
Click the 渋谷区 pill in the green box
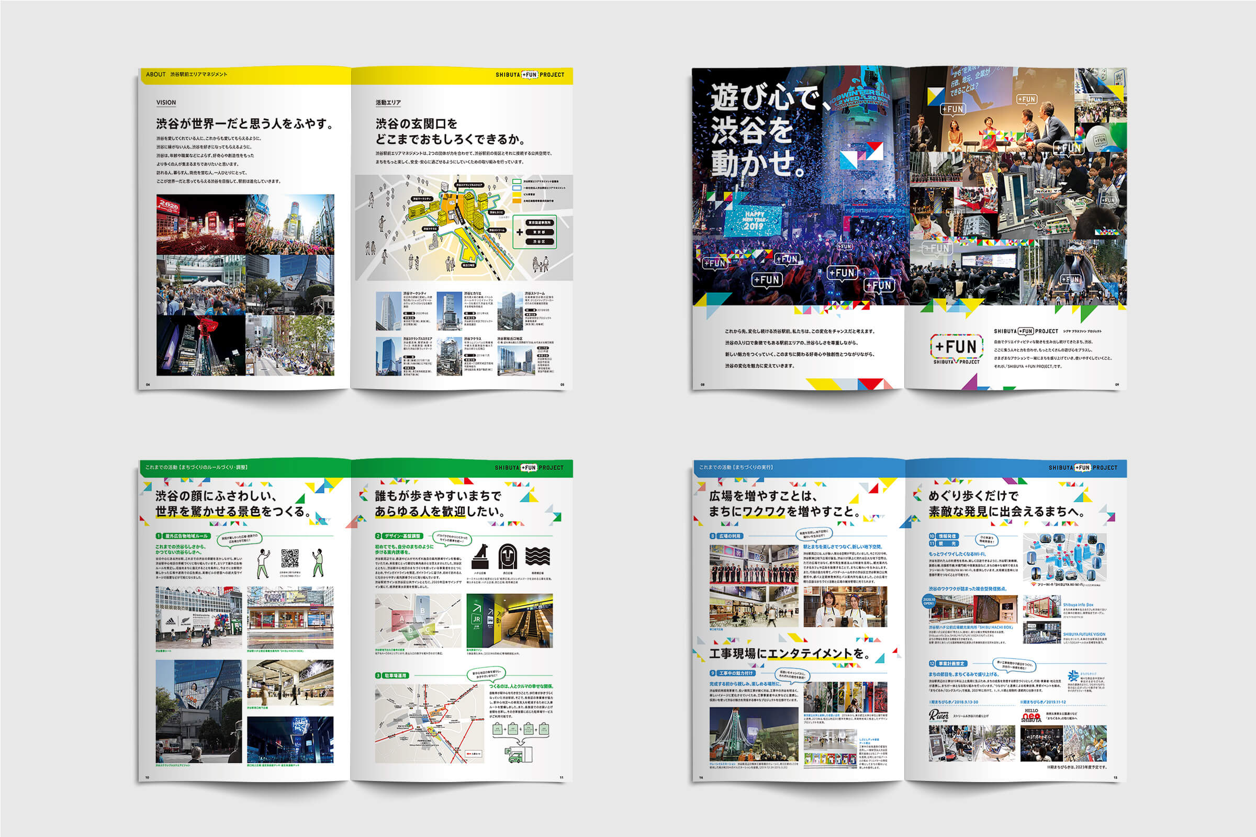[540, 241]
